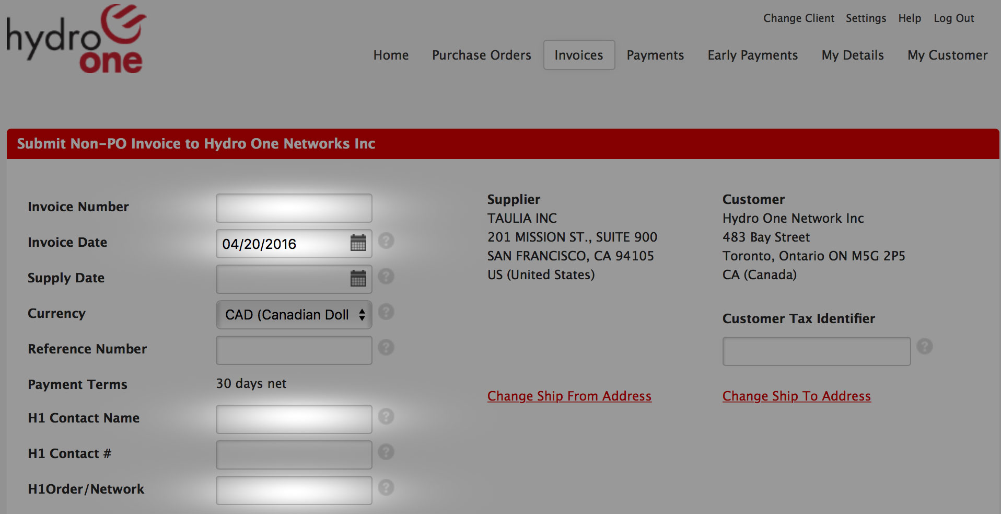
Task: Open the Purchase Orders tab
Action: 481,55
